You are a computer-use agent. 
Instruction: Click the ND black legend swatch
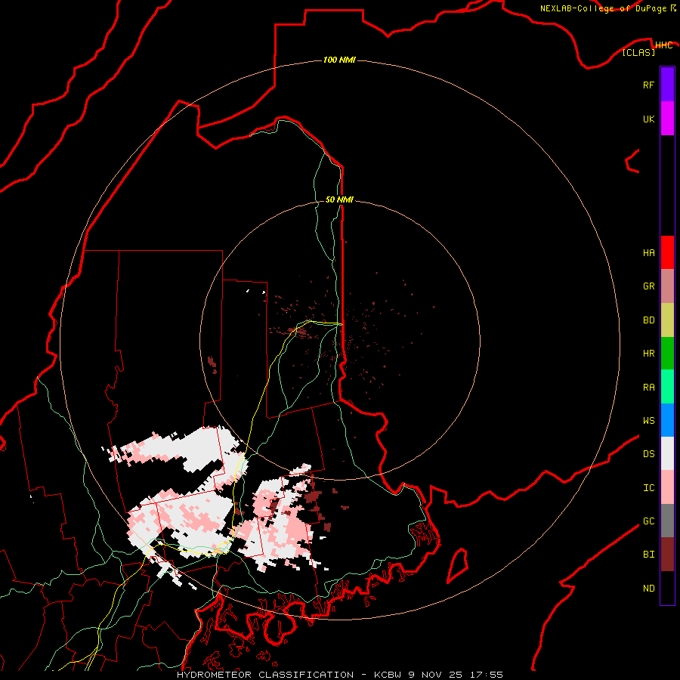click(x=667, y=588)
